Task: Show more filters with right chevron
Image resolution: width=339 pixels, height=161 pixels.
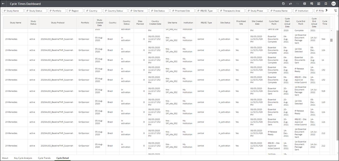Action: [x=326, y=10]
